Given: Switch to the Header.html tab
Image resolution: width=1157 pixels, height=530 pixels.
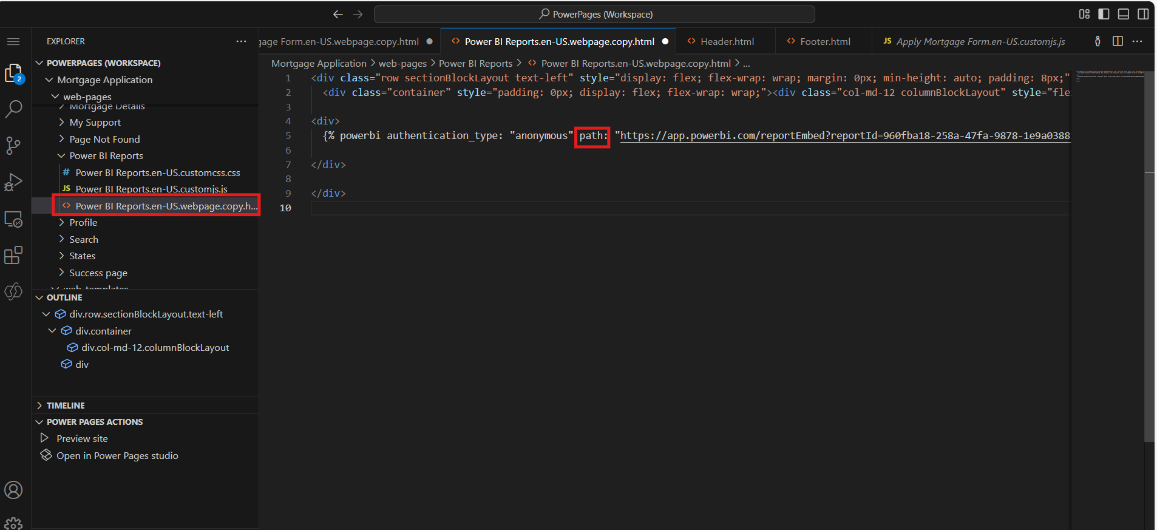Looking at the screenshot, I should tap(727, 41).
